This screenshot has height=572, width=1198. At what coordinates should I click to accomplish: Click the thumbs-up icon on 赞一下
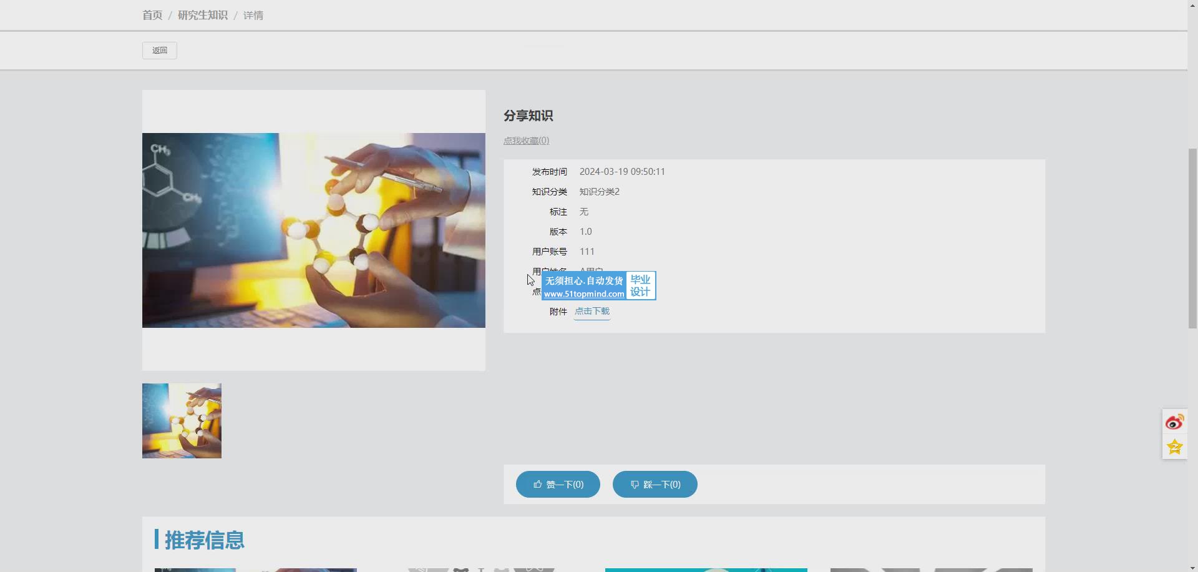(537, 485)
